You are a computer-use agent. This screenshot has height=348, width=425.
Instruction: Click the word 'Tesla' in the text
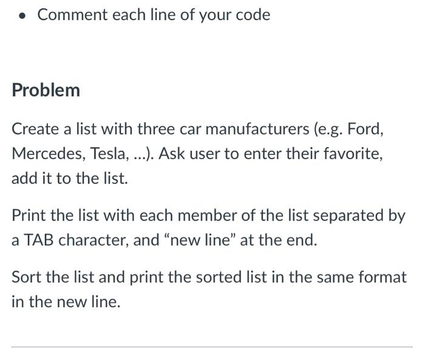pos(109,154)
